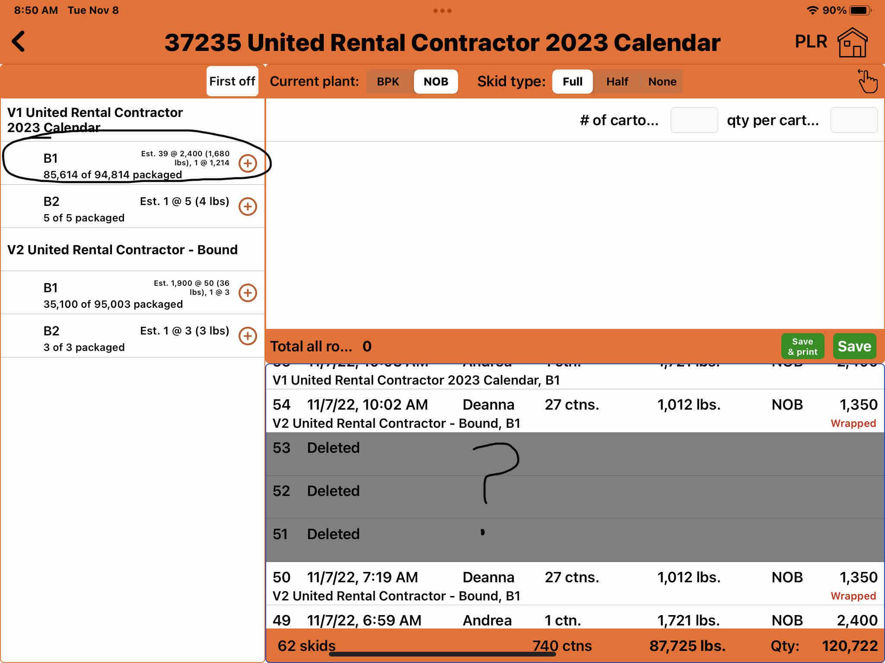
Task: Select V1 United Rental Contractor 2023 Calendar header
Action: click(x=95, y=120)
